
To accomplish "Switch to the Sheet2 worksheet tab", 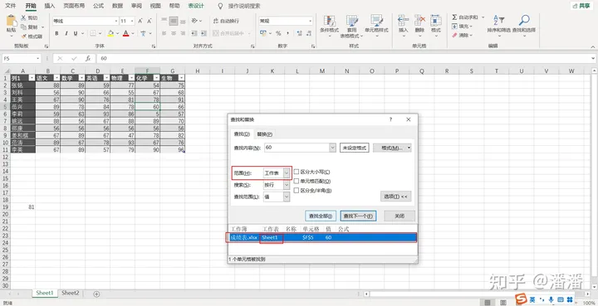I will [71, 293].
